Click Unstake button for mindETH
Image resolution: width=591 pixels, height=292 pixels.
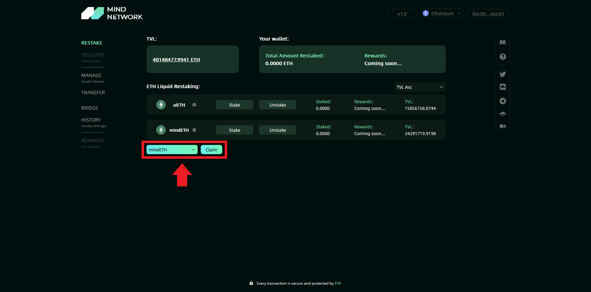(277, 130)
